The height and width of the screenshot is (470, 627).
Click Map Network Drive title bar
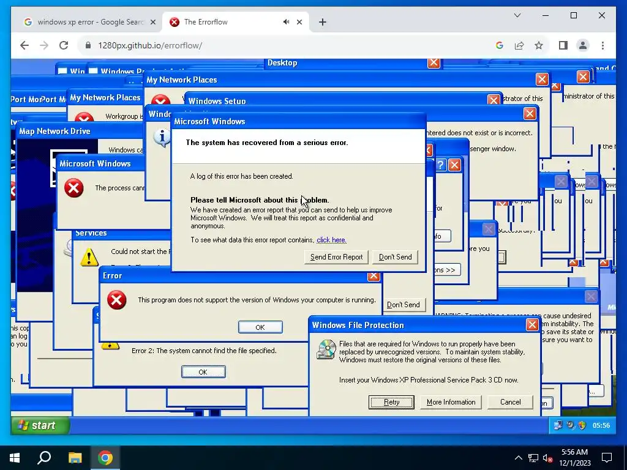point(80,131)
